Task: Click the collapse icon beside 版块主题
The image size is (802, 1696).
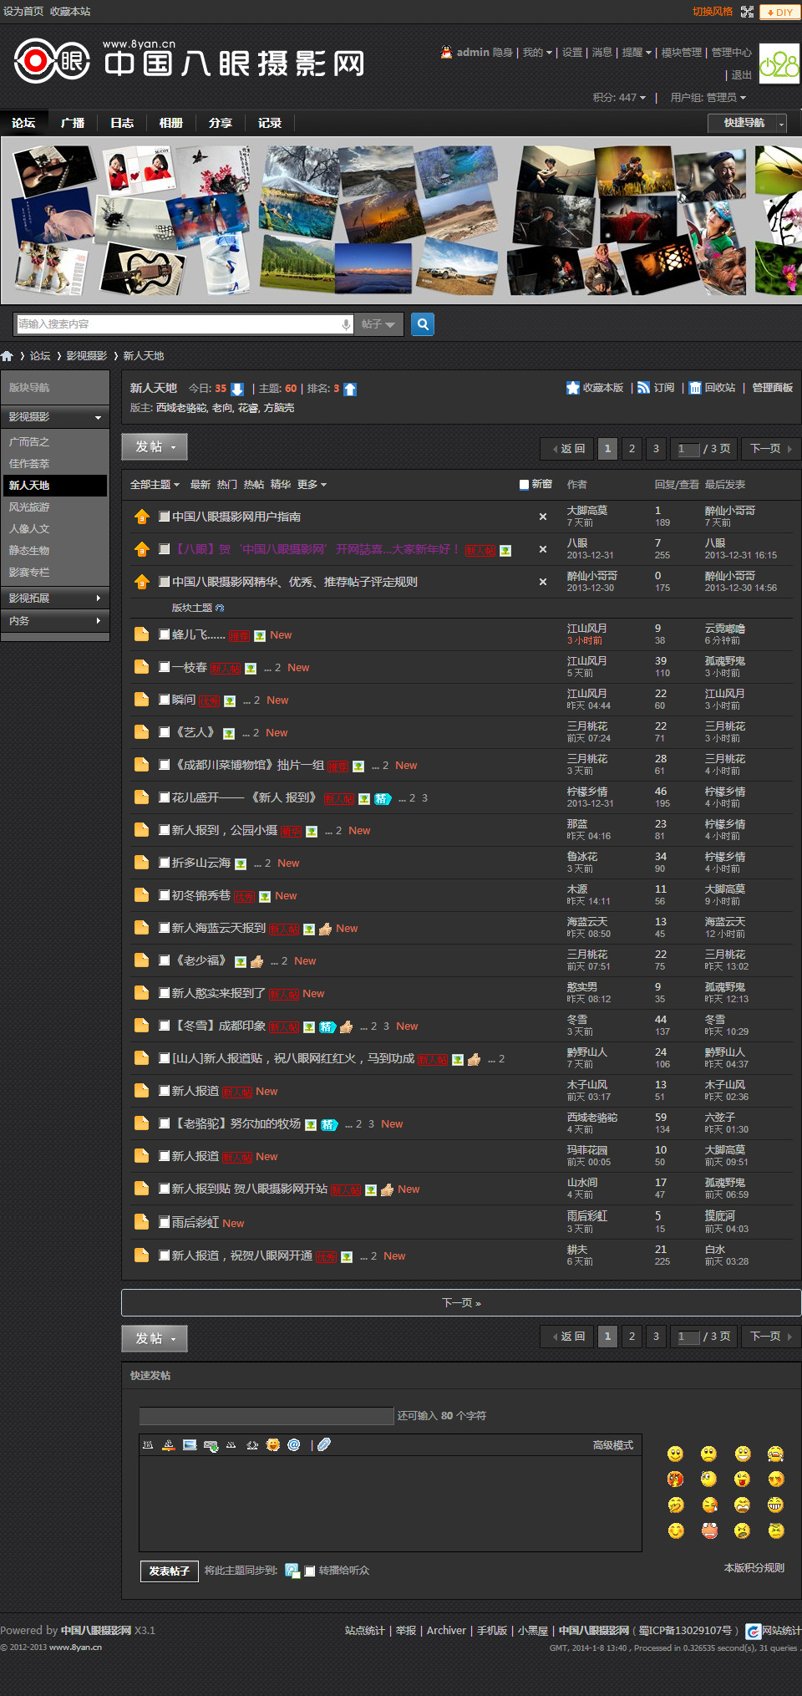Action: 220,608
